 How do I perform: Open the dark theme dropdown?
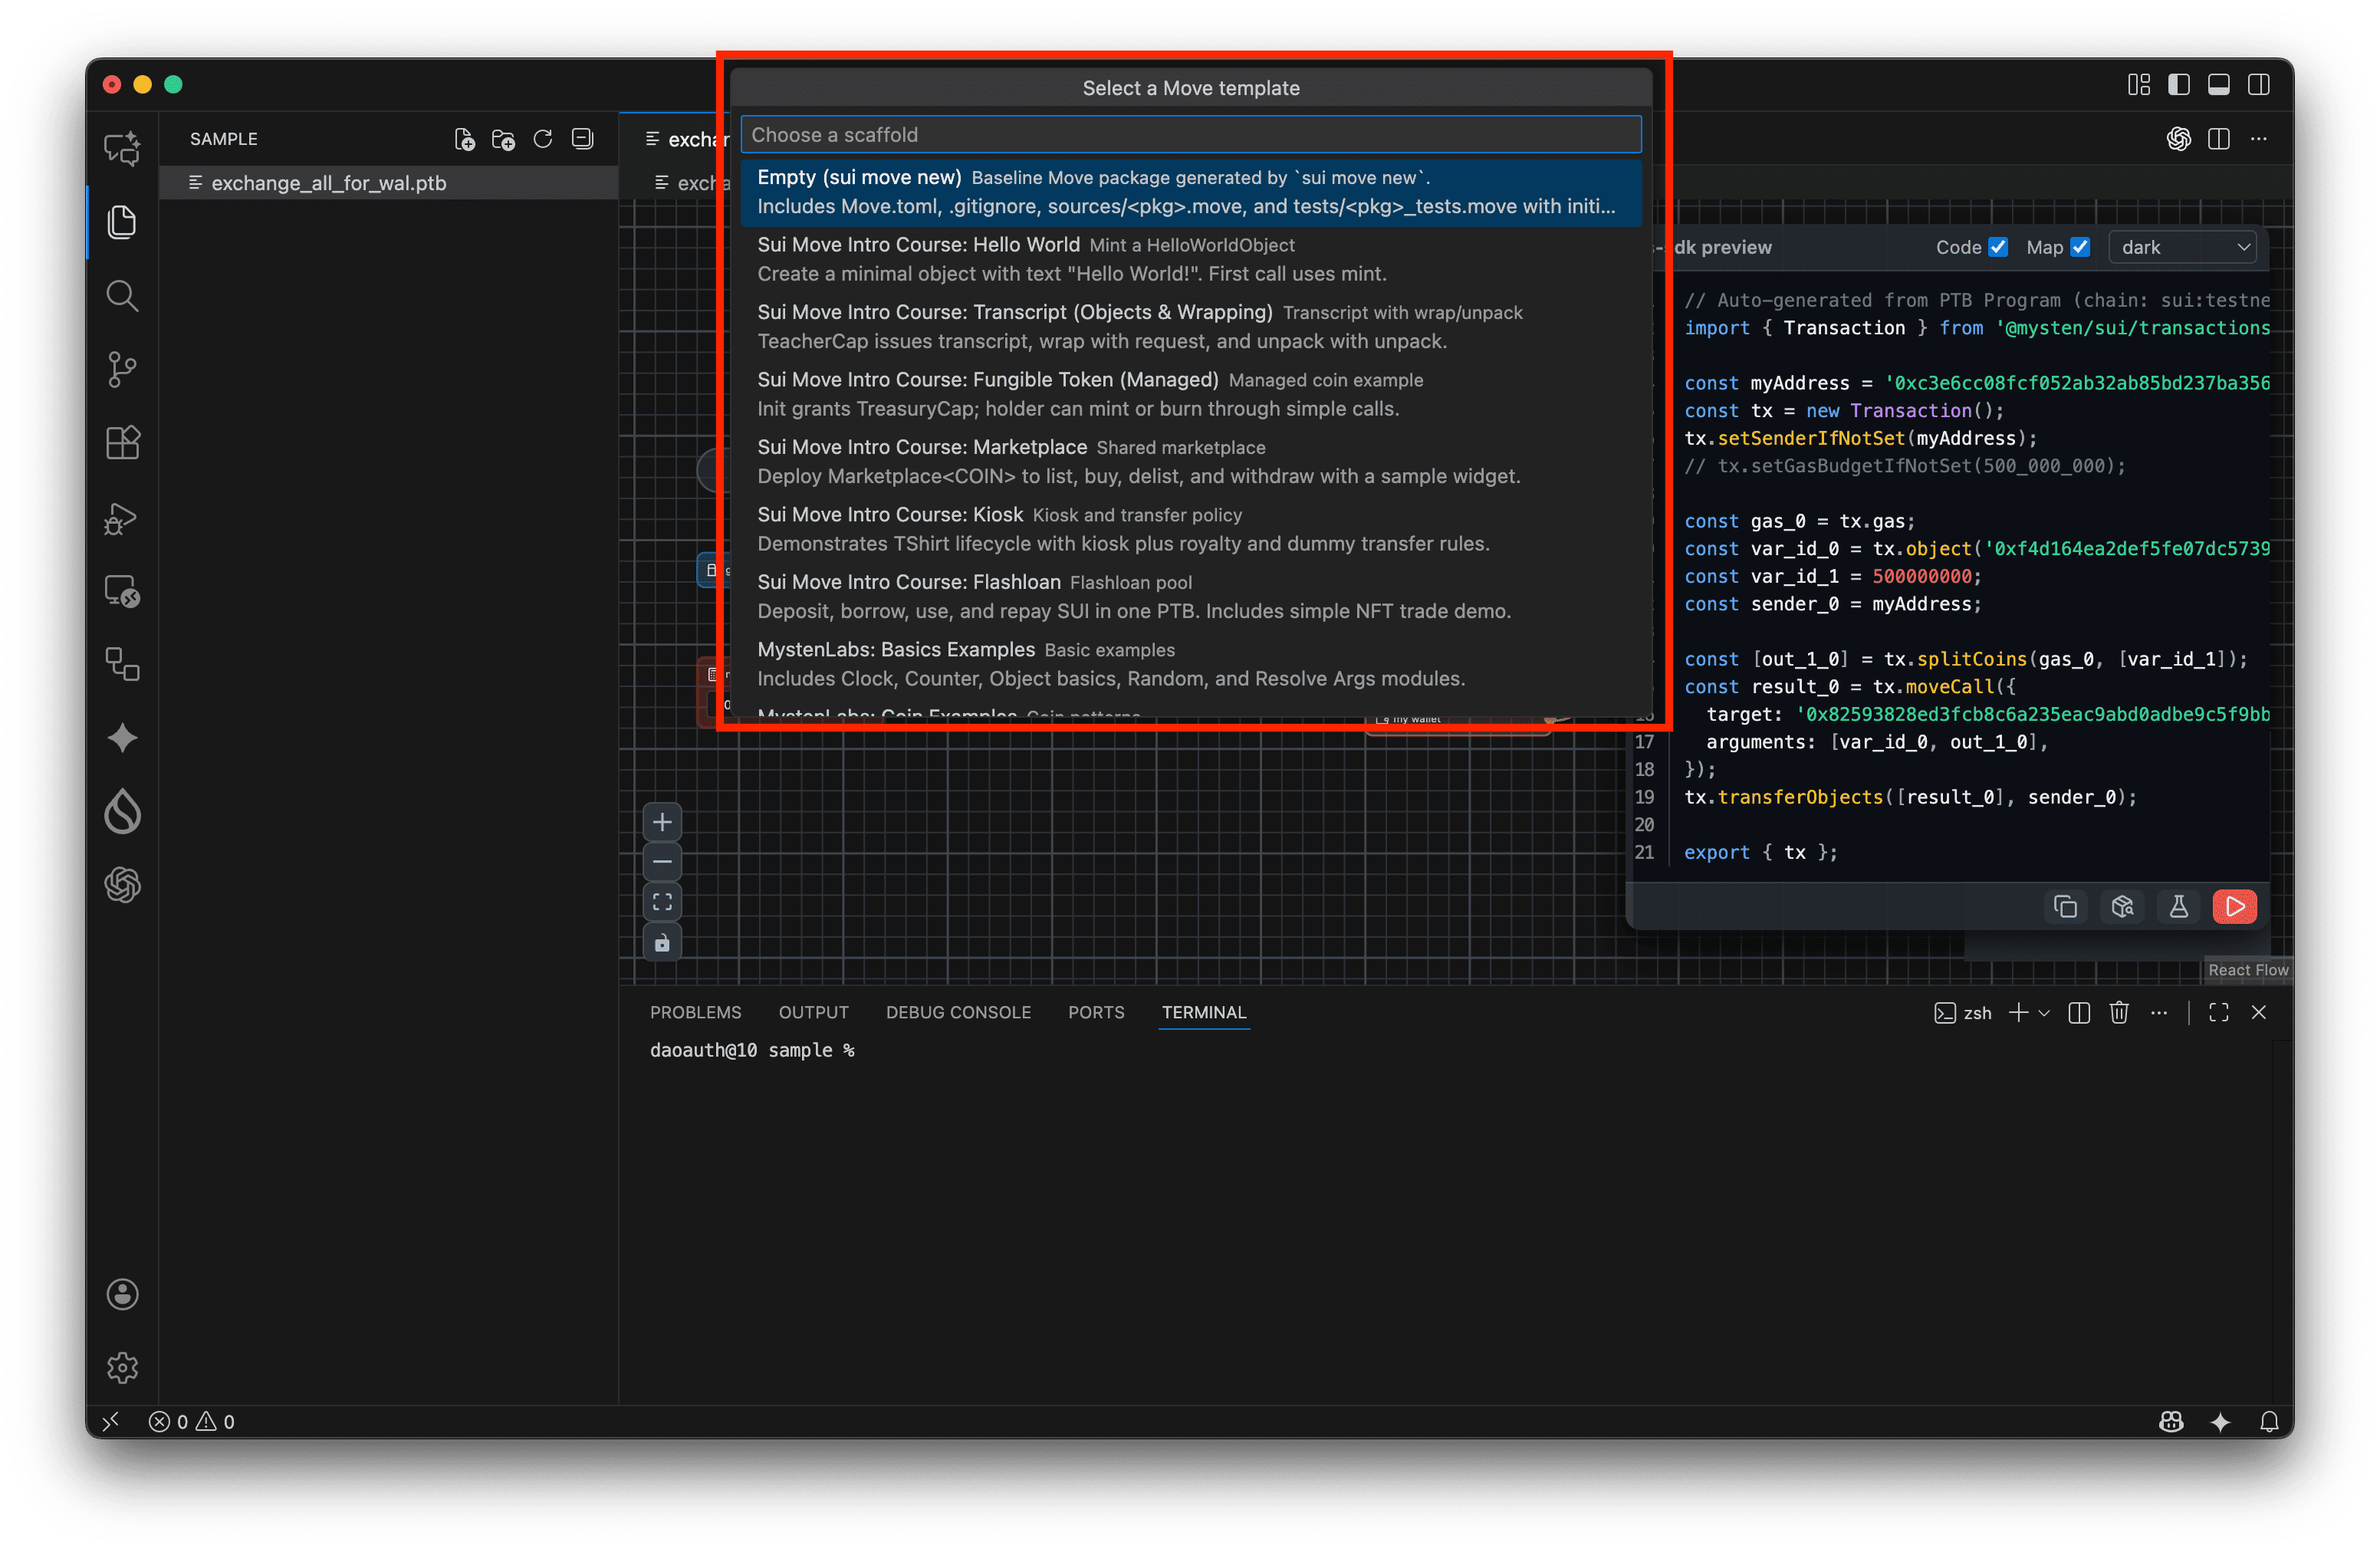pyautogui.click(x=2183, y=247)
